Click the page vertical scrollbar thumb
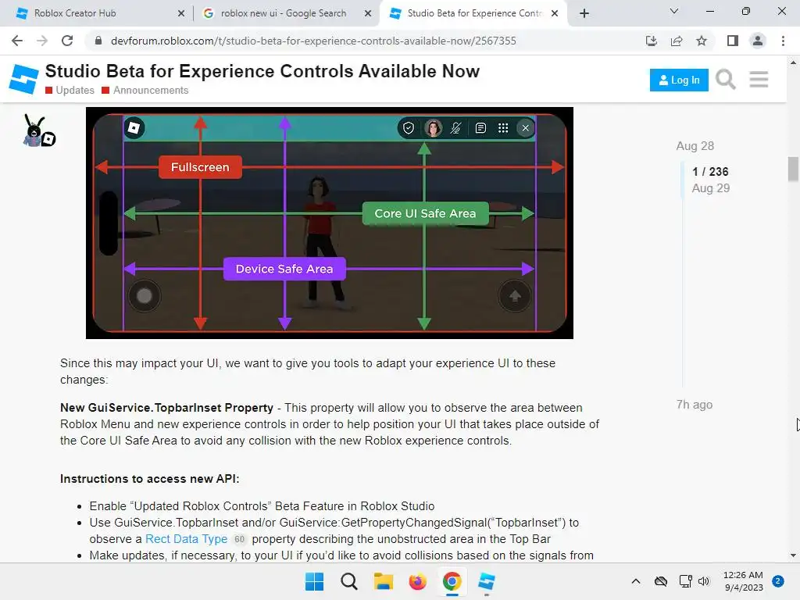The image size is (800, 600). click(x=793, y=169)
